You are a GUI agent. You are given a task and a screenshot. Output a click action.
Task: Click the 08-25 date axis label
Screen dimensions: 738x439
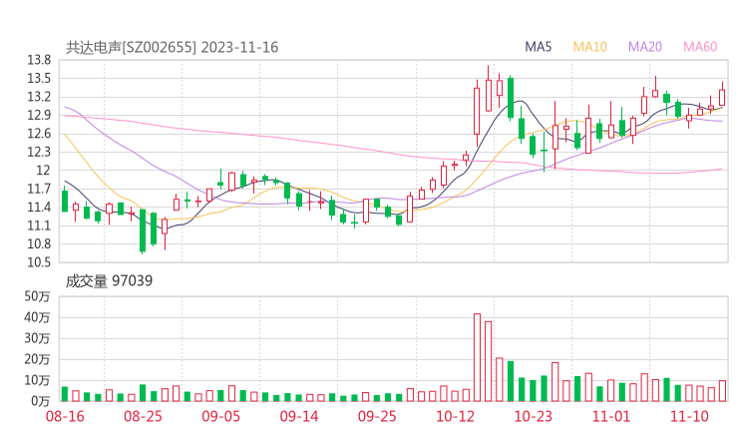click(x=143, y=416)
